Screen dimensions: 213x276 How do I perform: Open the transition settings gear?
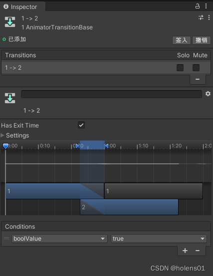pyautogui.click(x=208, y=94)
